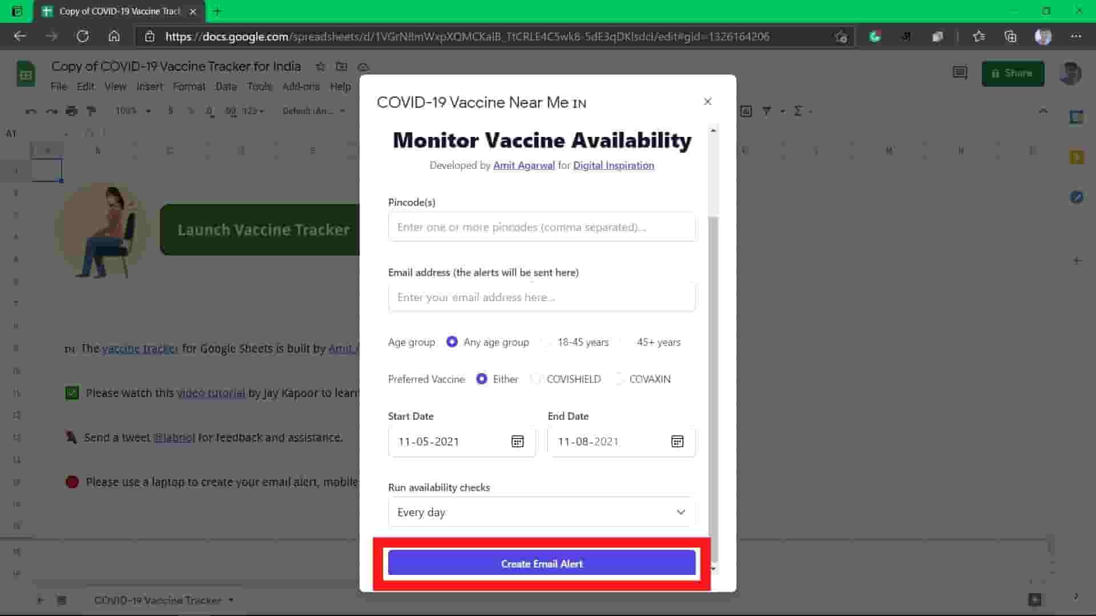
Task: Open the Format menu
Action: (189, 87)
